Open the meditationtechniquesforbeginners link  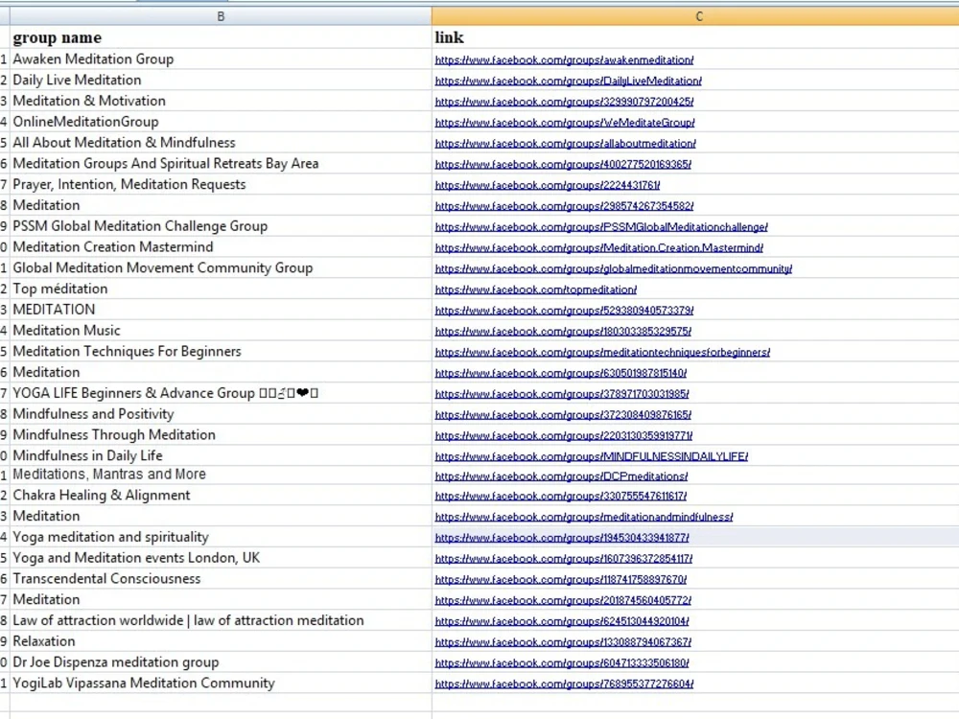coord(602,352)
